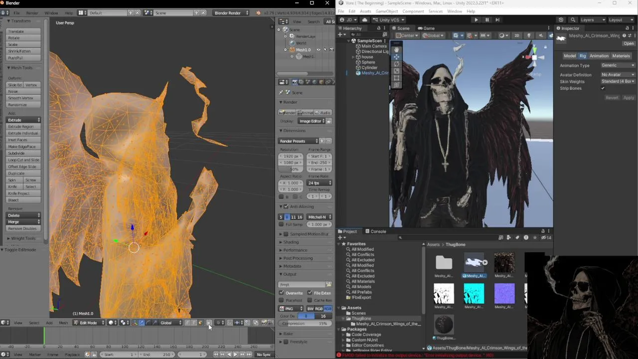This screenshot has width=638, height=359.
Task: Toggle hidden packages count icon showing 14
Action: tap(546, 238)
